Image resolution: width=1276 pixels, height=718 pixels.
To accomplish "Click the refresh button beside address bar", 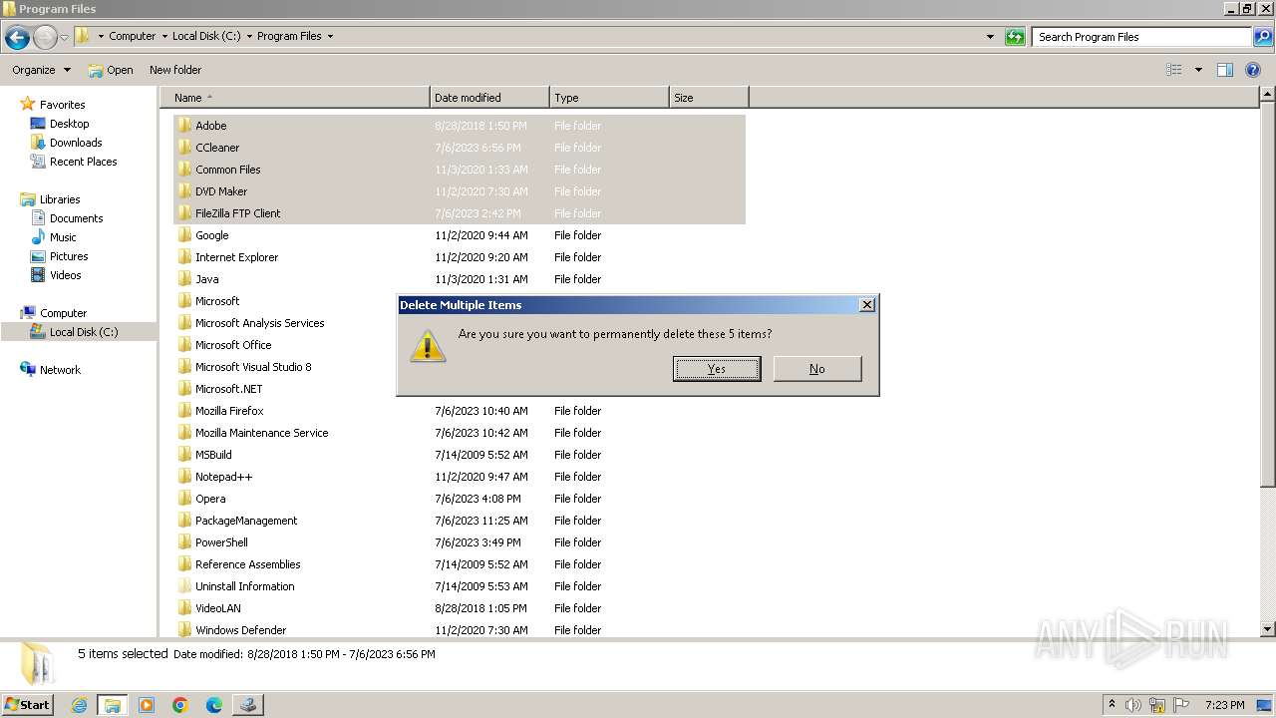I will (1015, 37).
